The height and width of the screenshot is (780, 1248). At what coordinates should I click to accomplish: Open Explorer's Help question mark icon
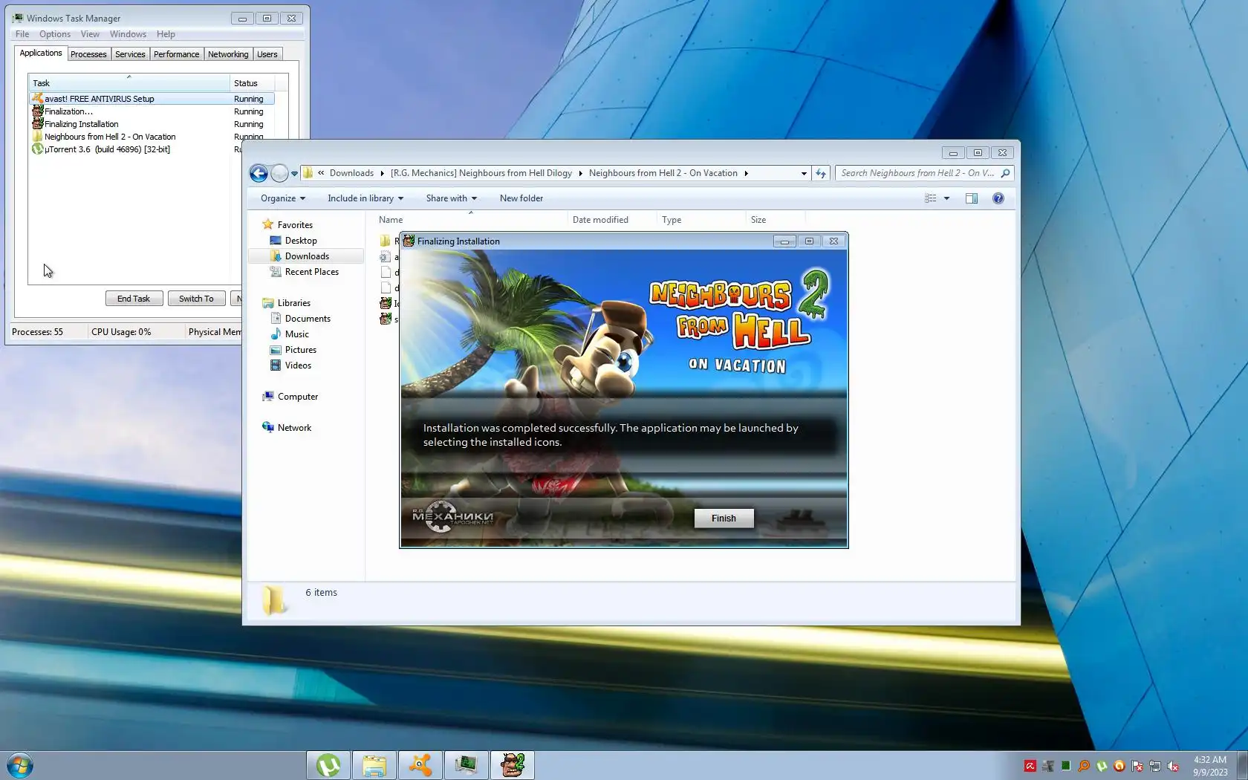tap(998, 198)
